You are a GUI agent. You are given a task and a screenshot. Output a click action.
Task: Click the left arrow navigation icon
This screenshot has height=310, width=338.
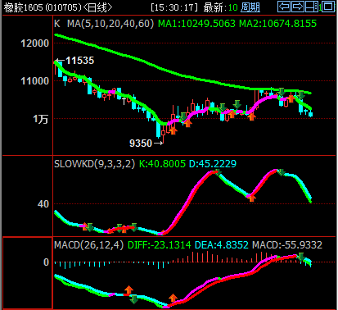click(284, 7)
